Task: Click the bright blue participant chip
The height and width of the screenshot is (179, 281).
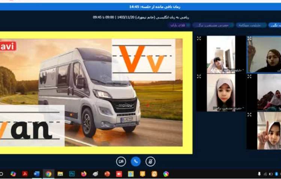Action: pos(275,25)
